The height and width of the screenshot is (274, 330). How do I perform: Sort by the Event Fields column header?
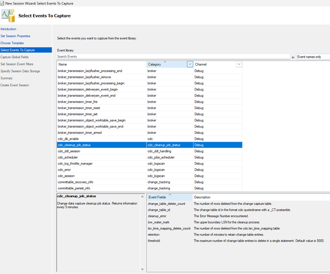click(x=169, y=197)
